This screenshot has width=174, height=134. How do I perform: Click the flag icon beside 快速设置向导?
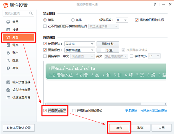pyautogui.click(x=8, y=98)
